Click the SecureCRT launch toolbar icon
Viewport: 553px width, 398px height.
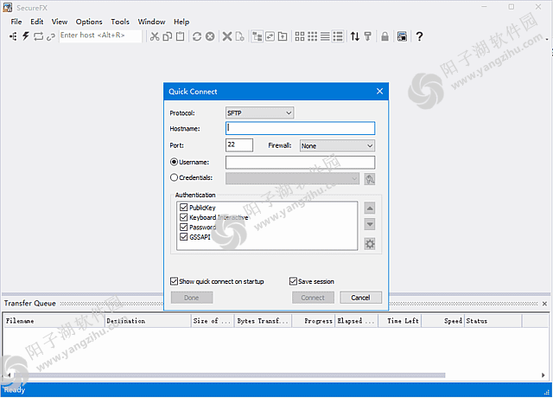[402, 36]
